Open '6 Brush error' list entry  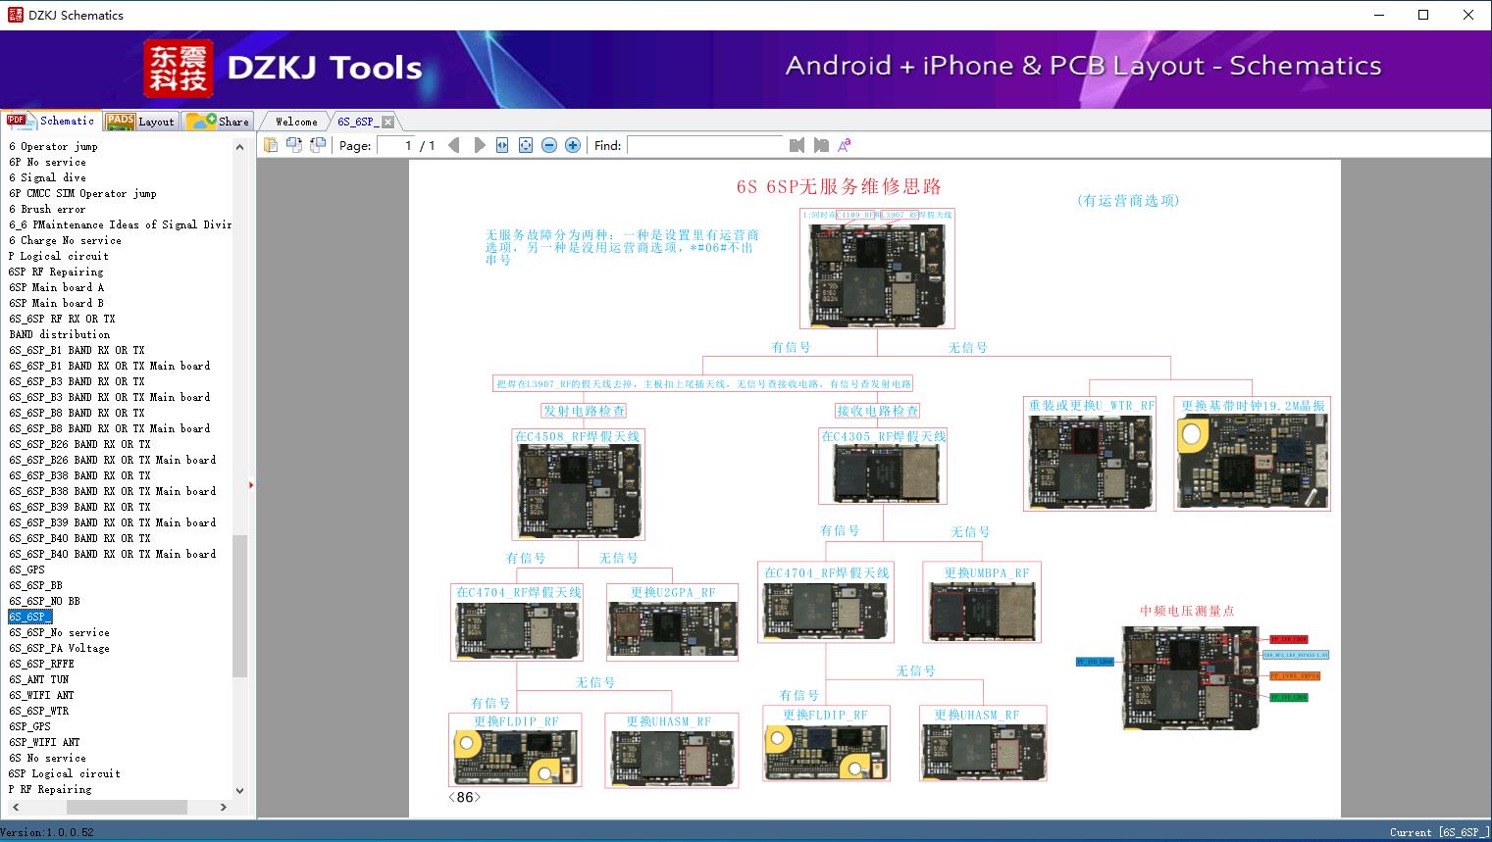pos(47,209)
